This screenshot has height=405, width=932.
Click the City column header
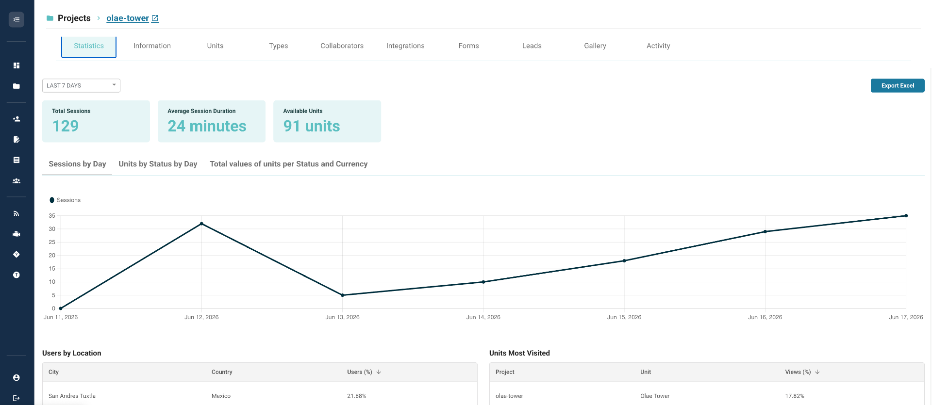coord(53,372)
